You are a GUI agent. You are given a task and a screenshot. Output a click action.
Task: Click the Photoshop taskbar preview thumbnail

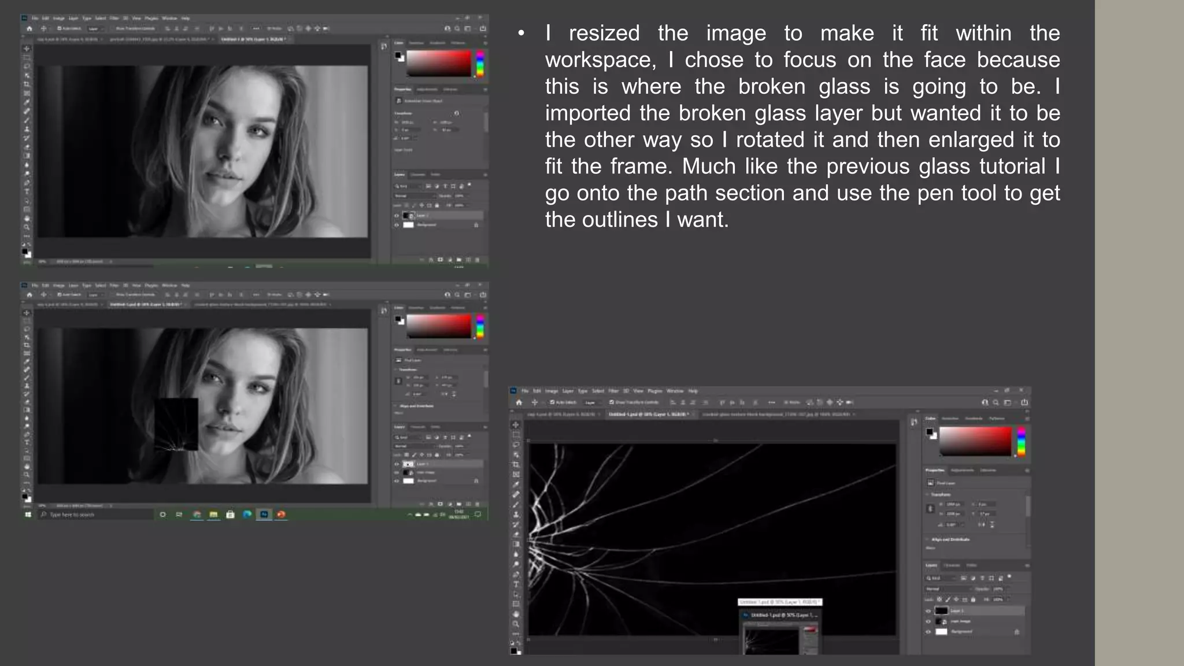click(780, 639)
